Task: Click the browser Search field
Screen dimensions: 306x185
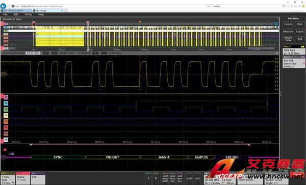Action: pos(247,6)
